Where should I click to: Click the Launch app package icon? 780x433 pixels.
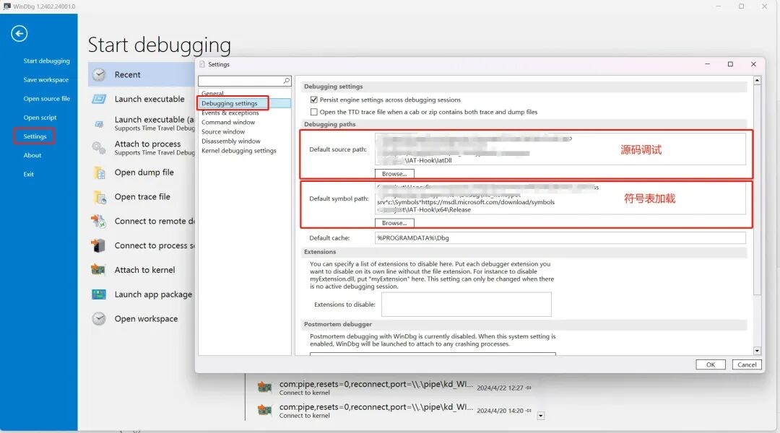click(x=98, y=294)
